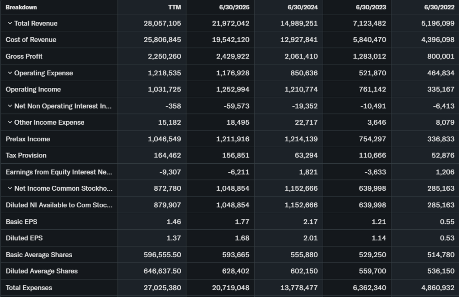Screen dimensions: 459x297
Task: Click the Diluted EPS row label
Action: (24, 238)
